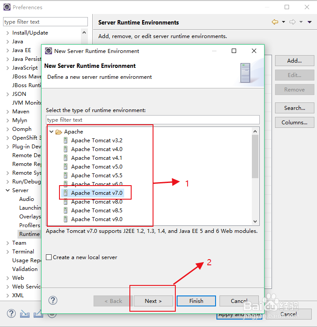Select Terminal in the preferences tree

coord(23,252)
